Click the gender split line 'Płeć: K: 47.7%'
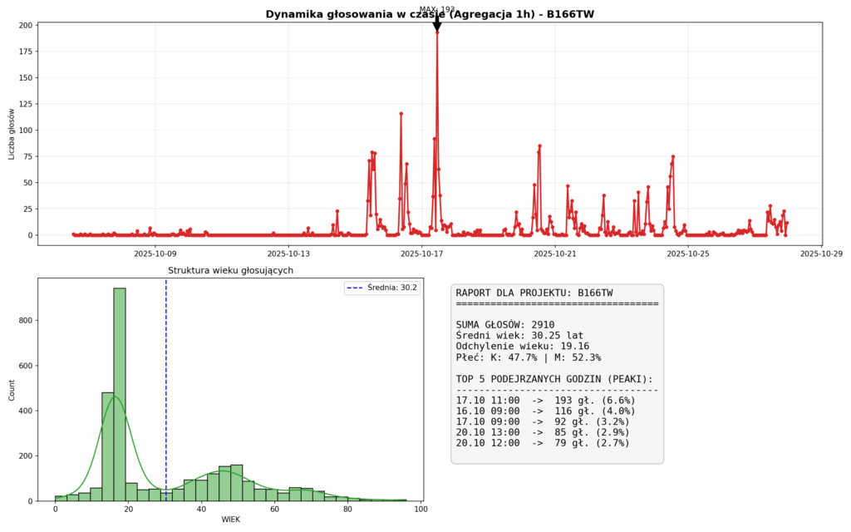Screen dimensions: 851x532 [x=529, y=357]
